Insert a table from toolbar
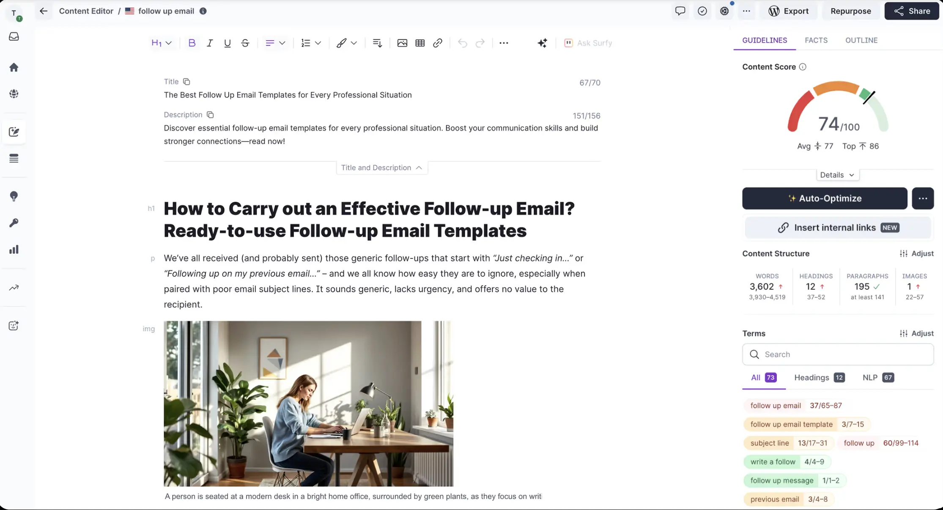Viewport: 943px width, 510px height. tap(419, 43)
